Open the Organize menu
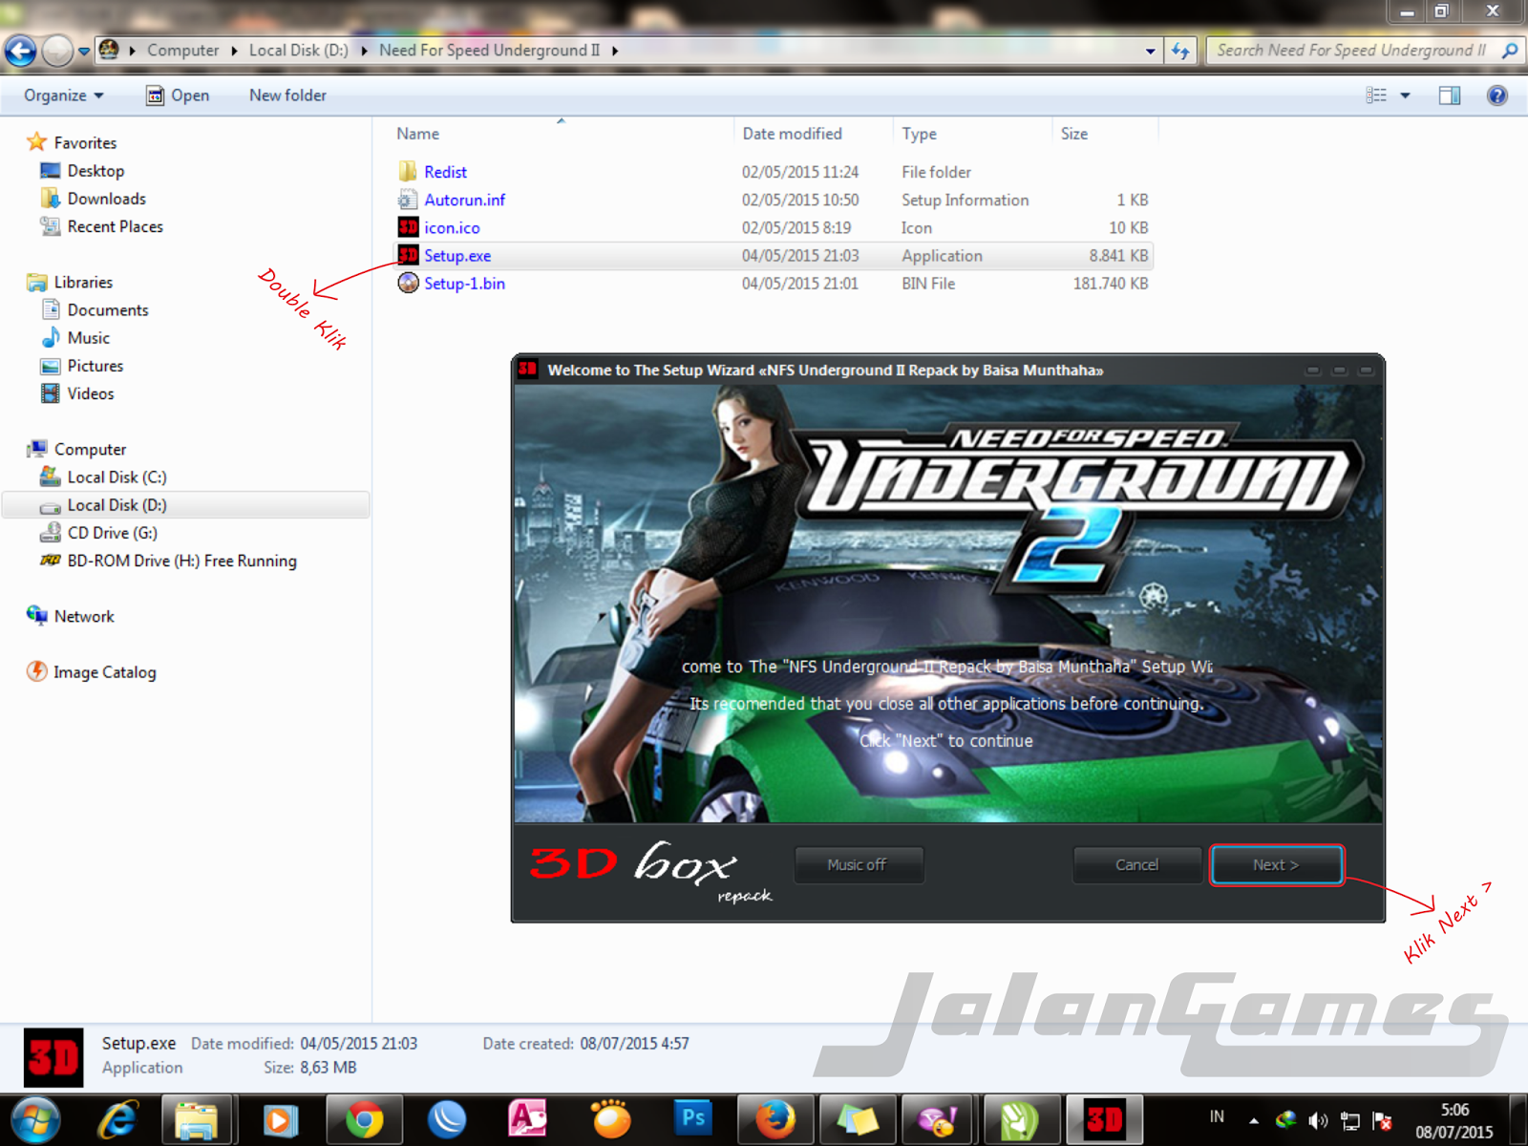1528x1146 pixels. (63, 95)
